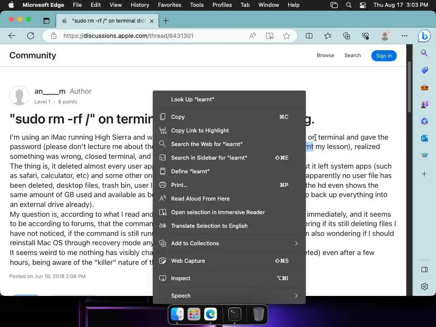Image resolution: width=436 pixels, height=327 pixels.
Task: Open Launchpad from the Dock
Action: tap(194, 314)
